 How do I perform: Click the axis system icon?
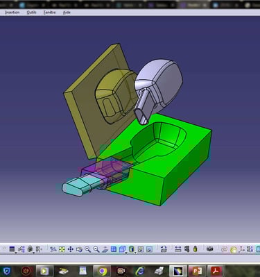pos(242,249)
